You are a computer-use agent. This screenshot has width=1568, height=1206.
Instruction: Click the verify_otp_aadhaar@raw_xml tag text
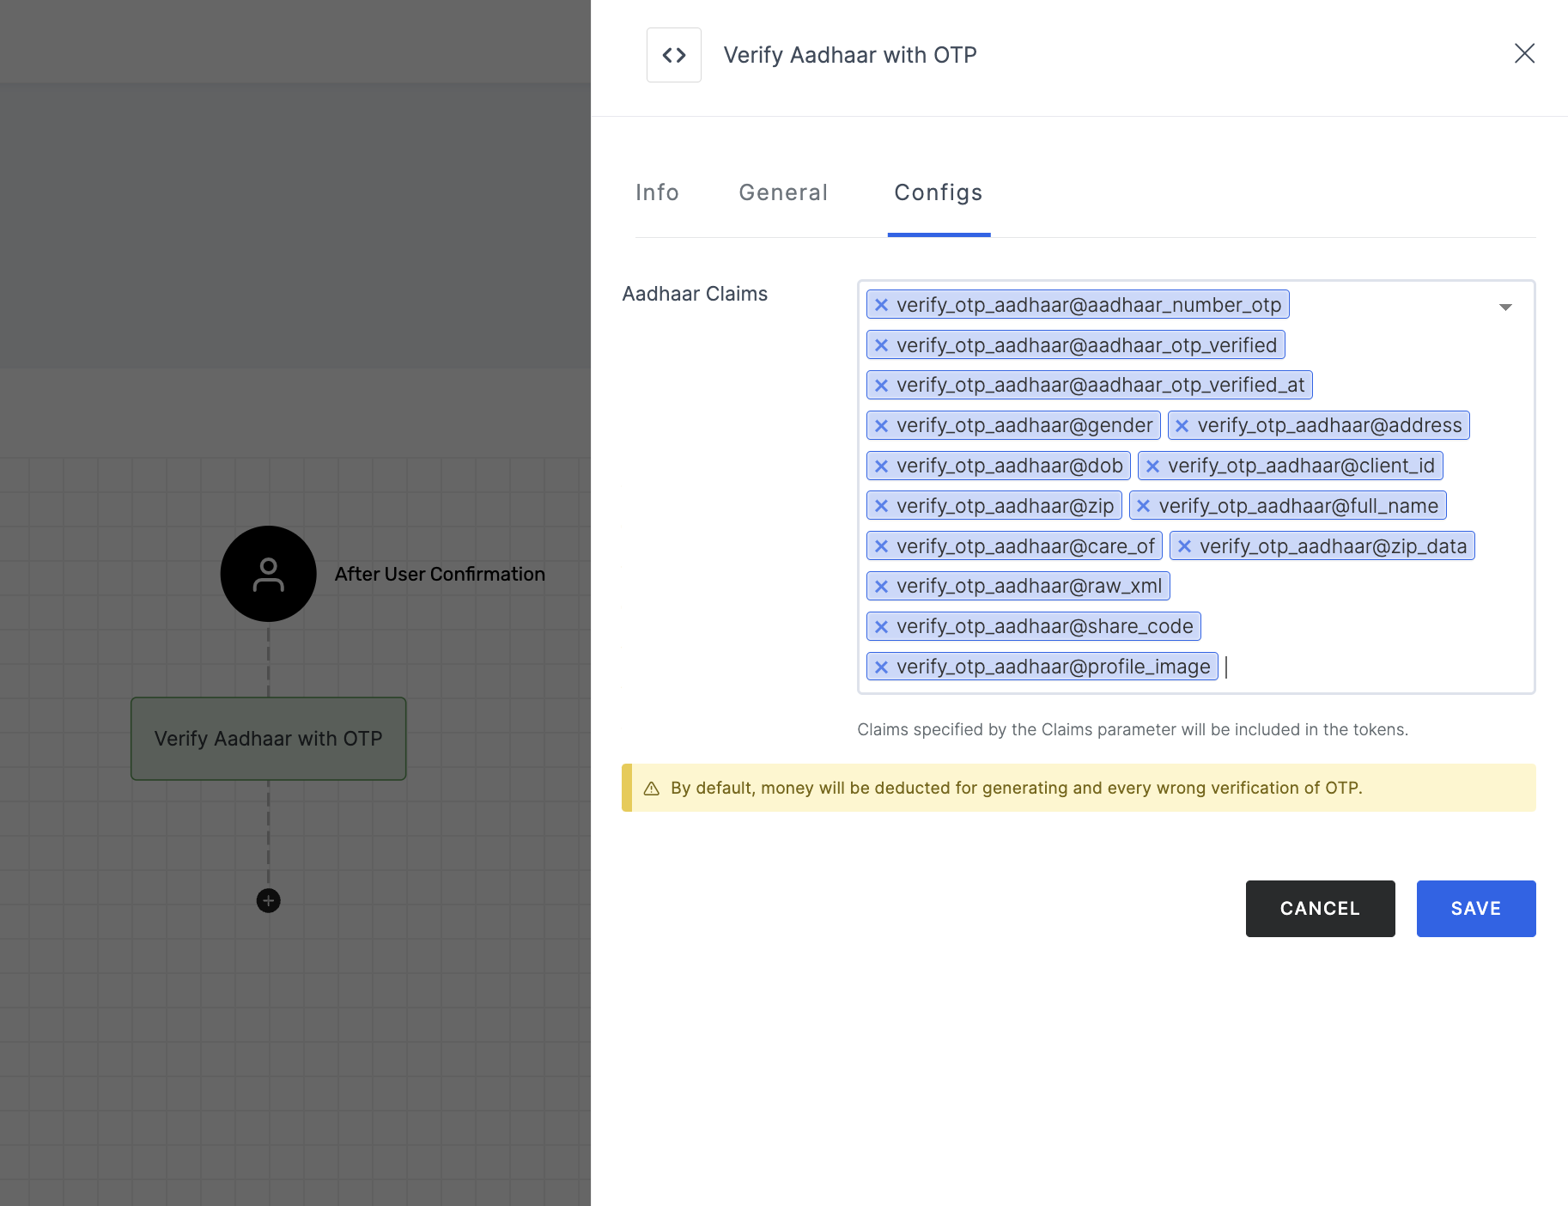click(x=1029, y=587)
